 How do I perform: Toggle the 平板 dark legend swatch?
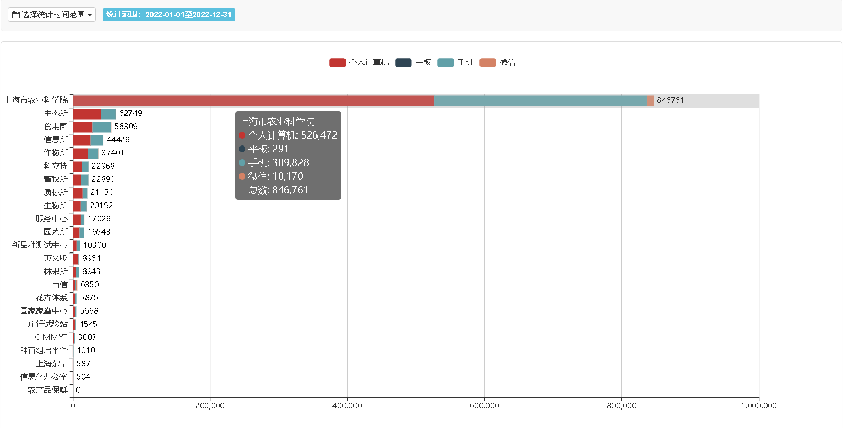(x=403, y=63)
